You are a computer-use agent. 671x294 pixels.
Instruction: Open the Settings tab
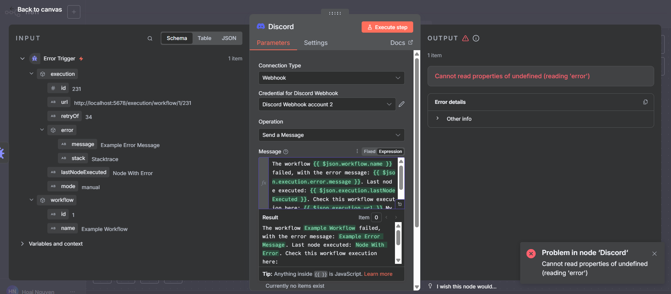(315, 43)
